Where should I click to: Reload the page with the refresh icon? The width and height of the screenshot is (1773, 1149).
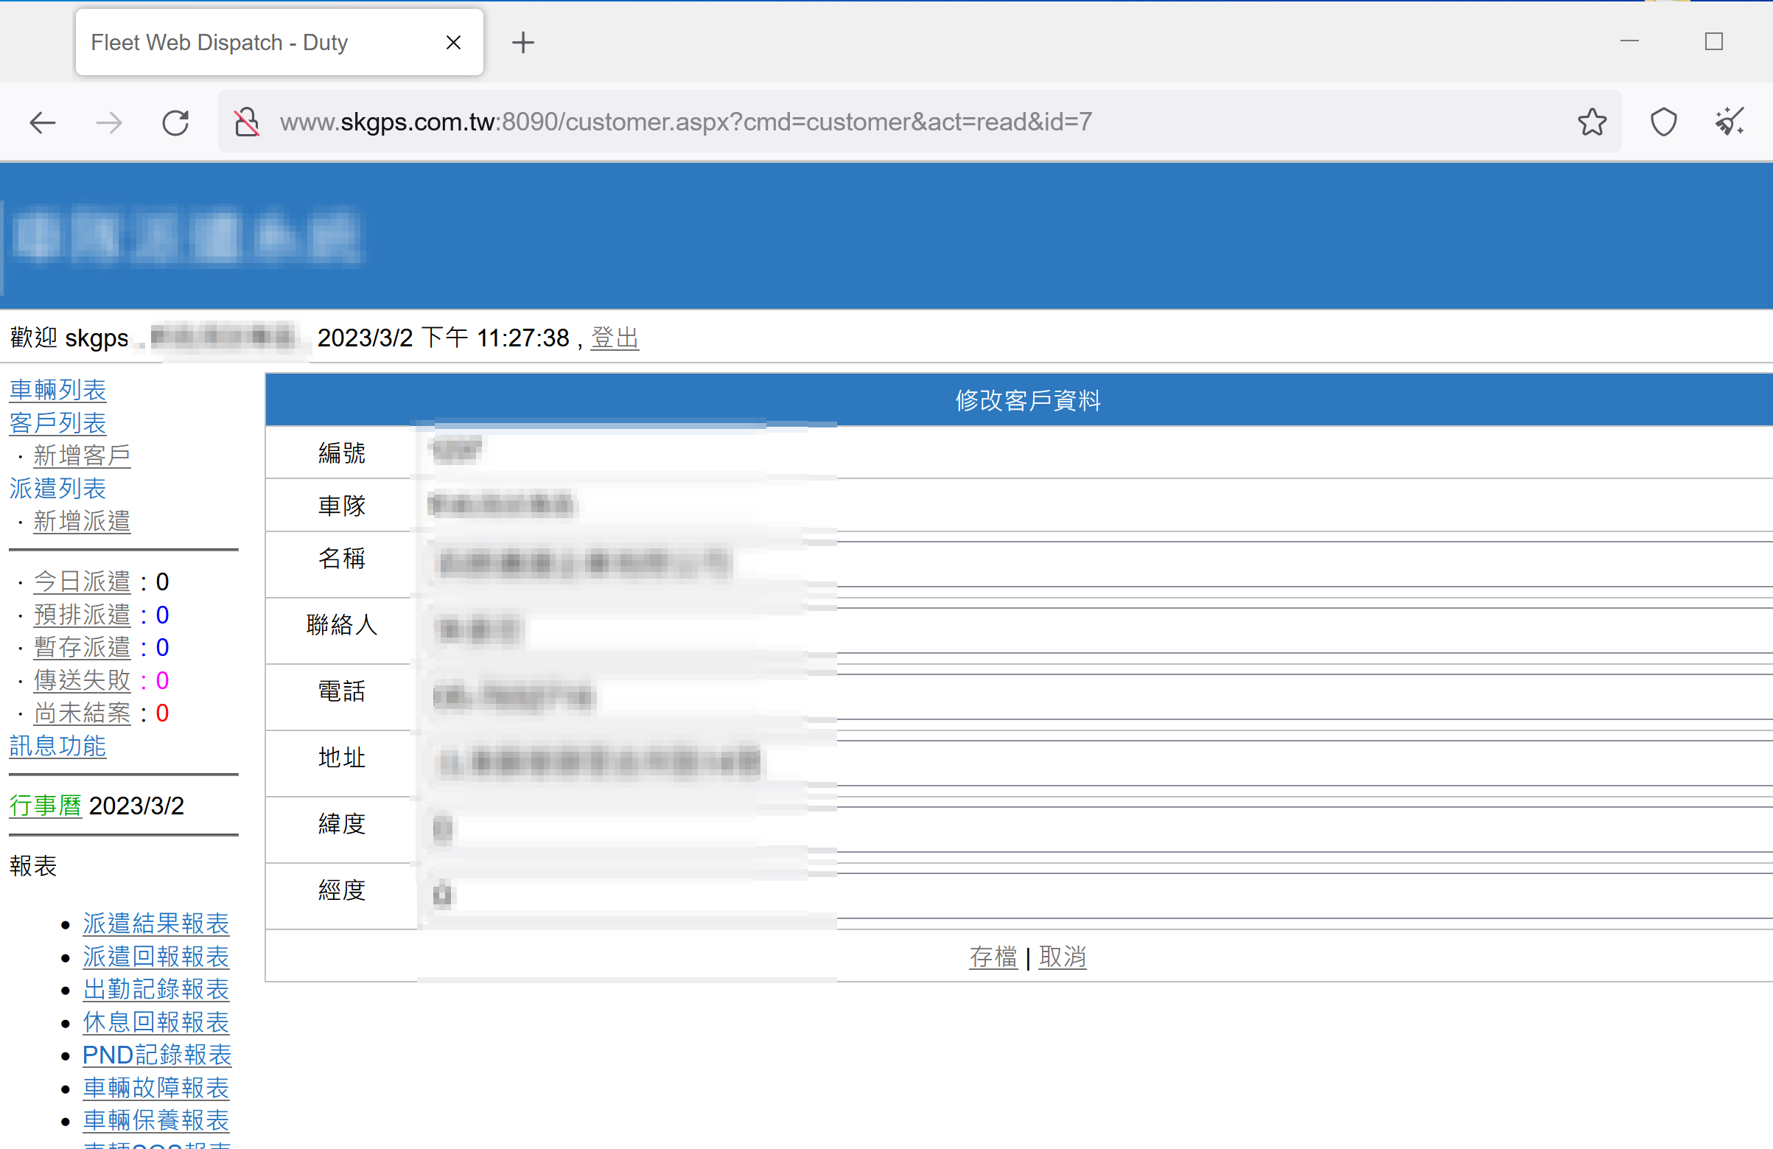point(176,122)
